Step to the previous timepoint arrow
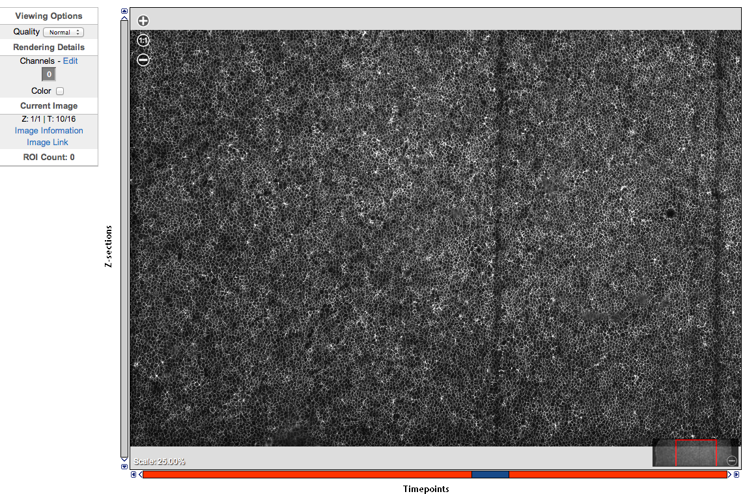The height and width of the screenshot is (494, 745). click(x=140, y=474)
